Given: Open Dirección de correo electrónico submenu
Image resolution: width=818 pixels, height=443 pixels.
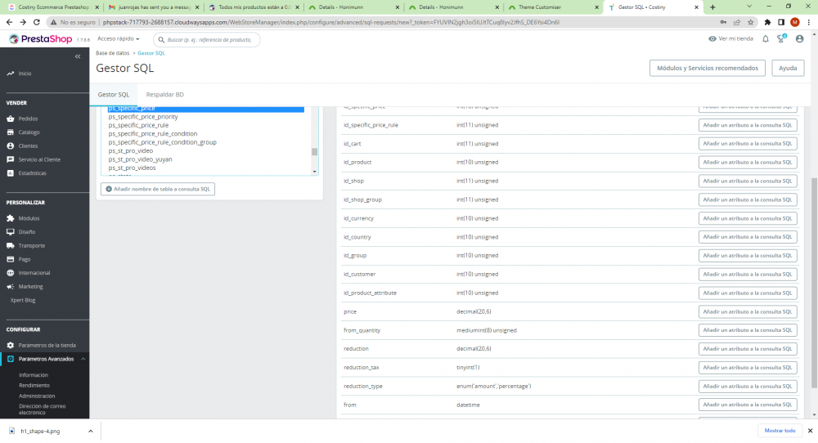Looking at the screenshot, I should point(43,409).
